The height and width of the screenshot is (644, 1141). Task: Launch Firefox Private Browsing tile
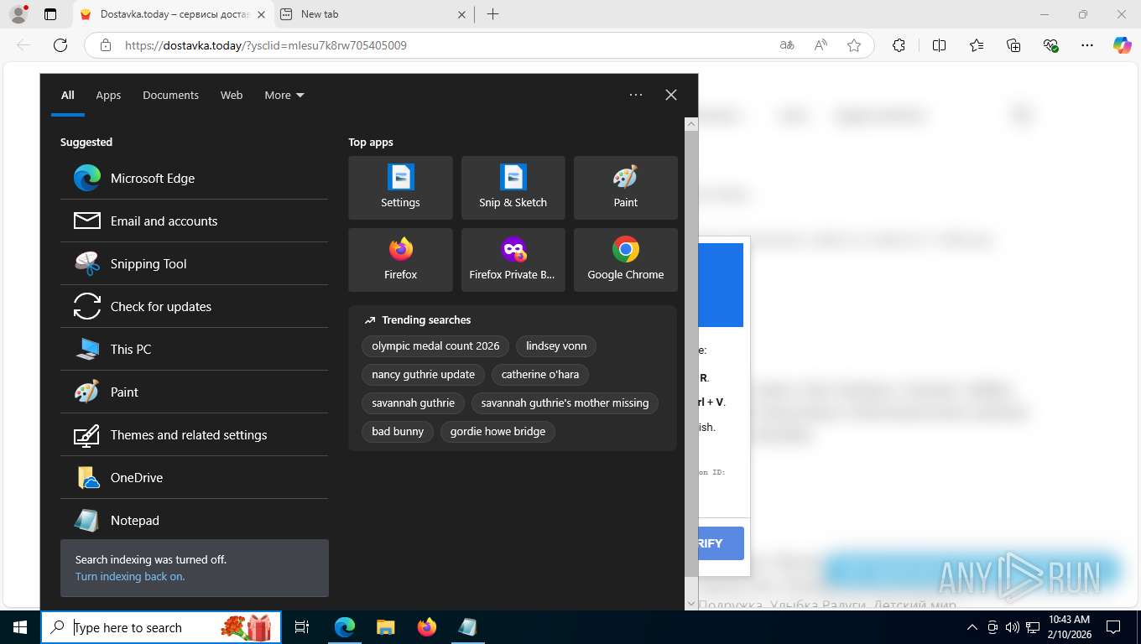(513, 260)
